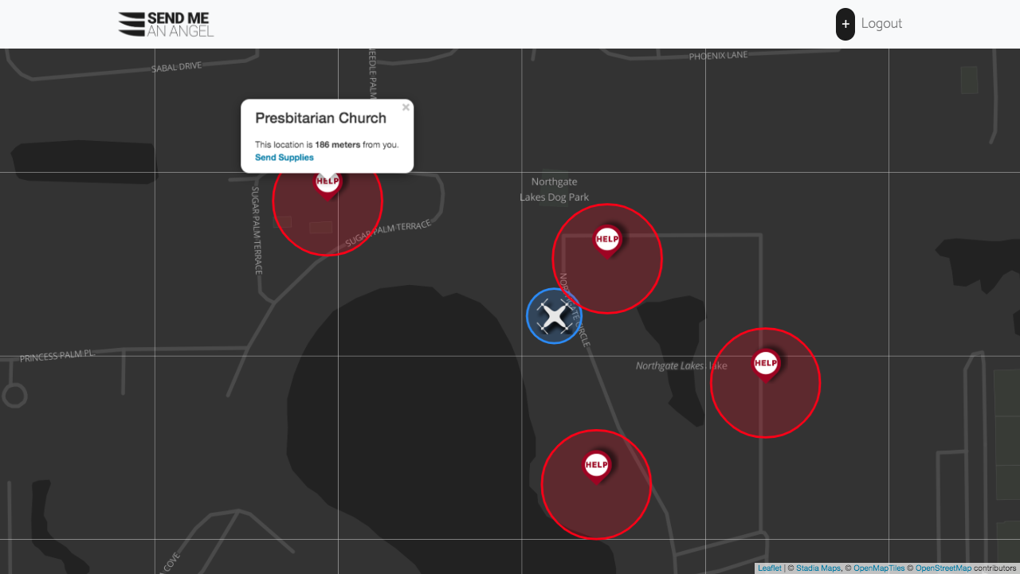
Task: Close the Presbitarian Church popup
Action: (x=406, y=107)
